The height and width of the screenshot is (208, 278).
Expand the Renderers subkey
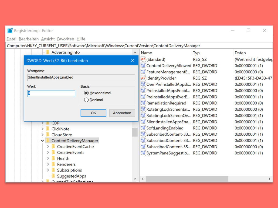tap(48, 164)
